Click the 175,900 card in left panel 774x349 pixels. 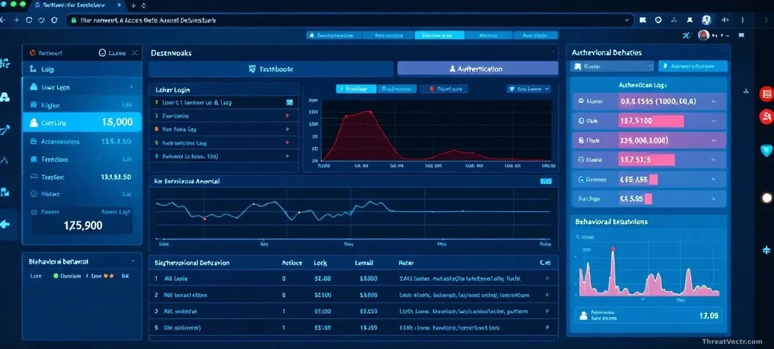pos(82,221)
